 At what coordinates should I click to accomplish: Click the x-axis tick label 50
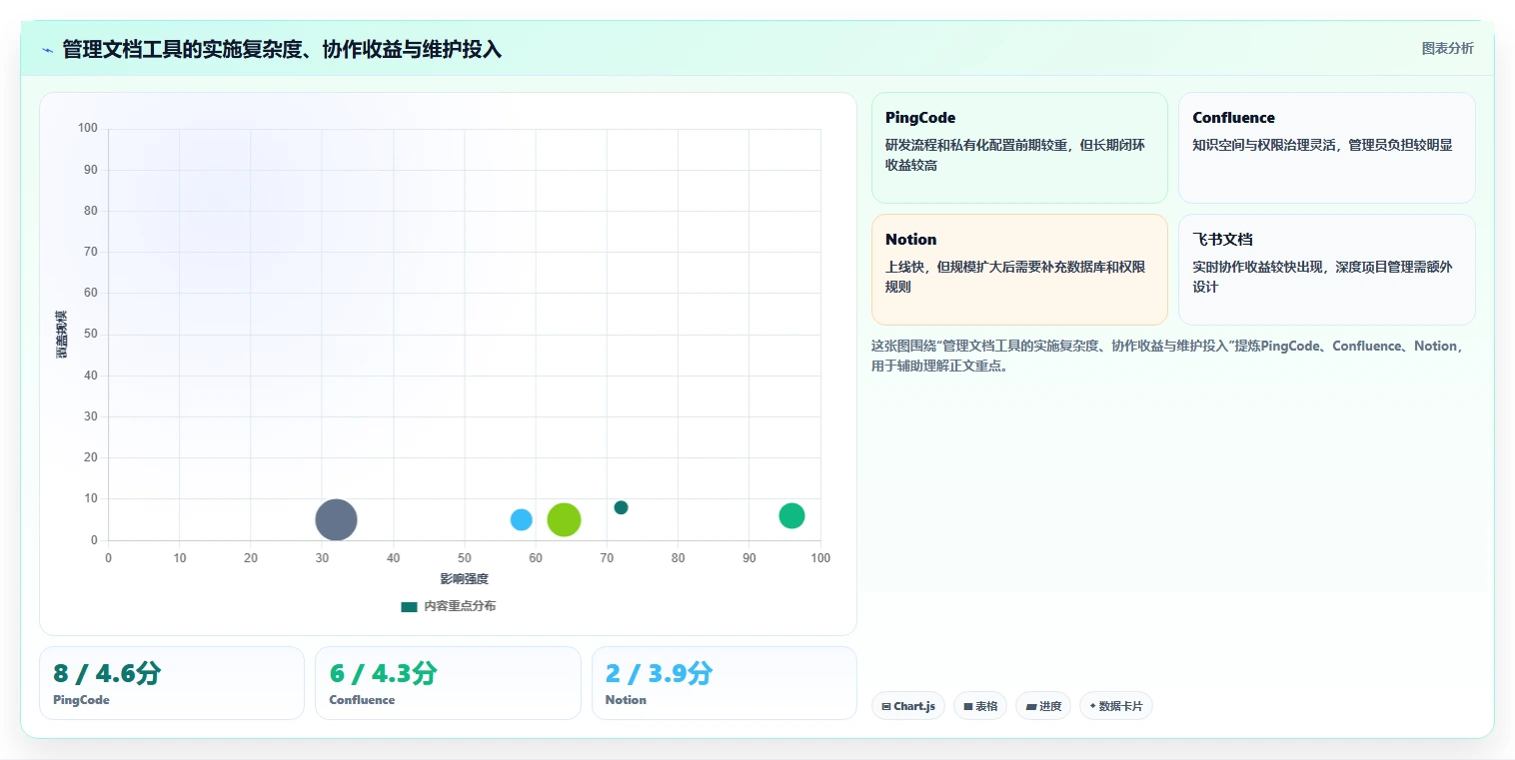[x=465, y=558]
